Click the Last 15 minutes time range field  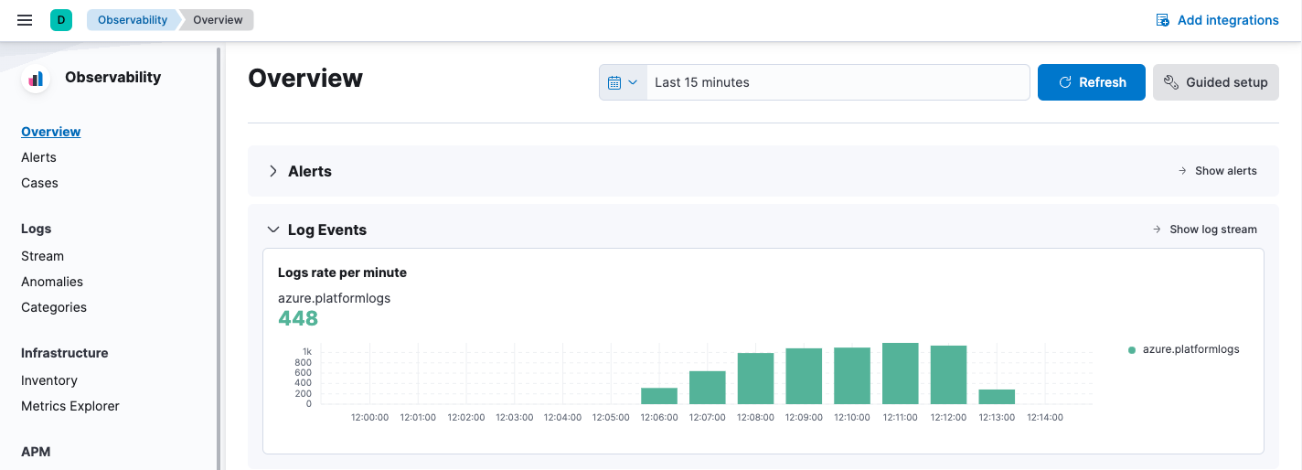pos(837,82)
